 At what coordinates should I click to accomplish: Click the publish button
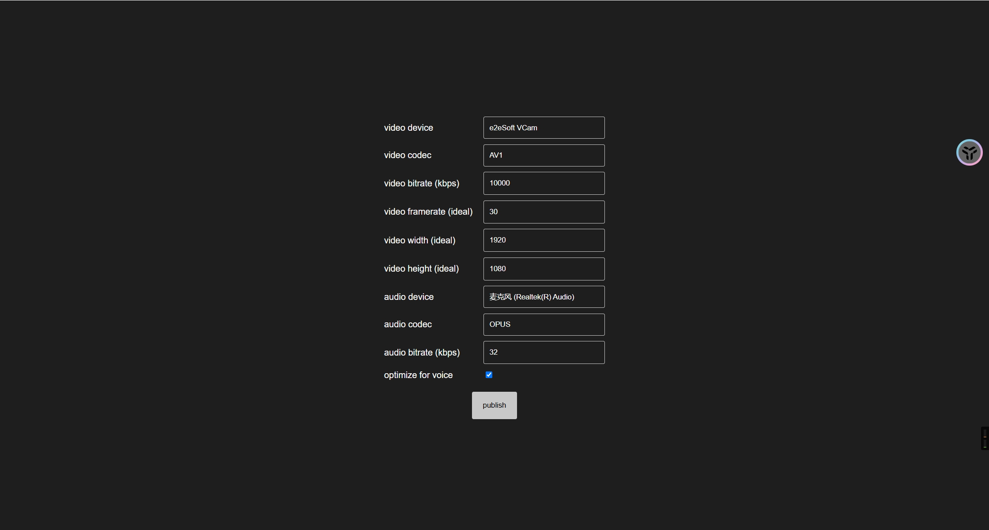(494, 405)
